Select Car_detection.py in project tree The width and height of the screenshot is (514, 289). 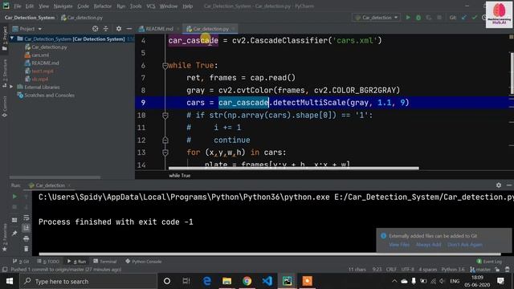coord(49,47)
